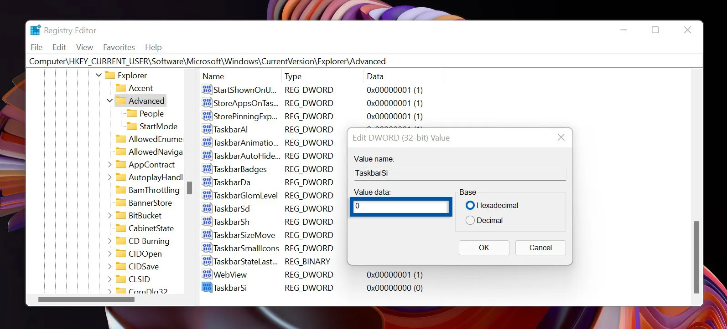Click the StartMode folder icon
727x329 pixels.
132,126
